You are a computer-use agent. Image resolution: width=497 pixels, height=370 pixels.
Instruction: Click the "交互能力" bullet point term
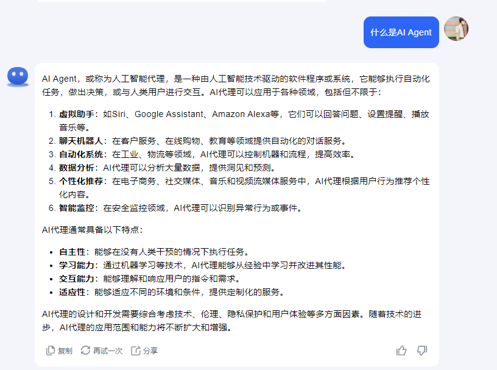coord(76,279)
